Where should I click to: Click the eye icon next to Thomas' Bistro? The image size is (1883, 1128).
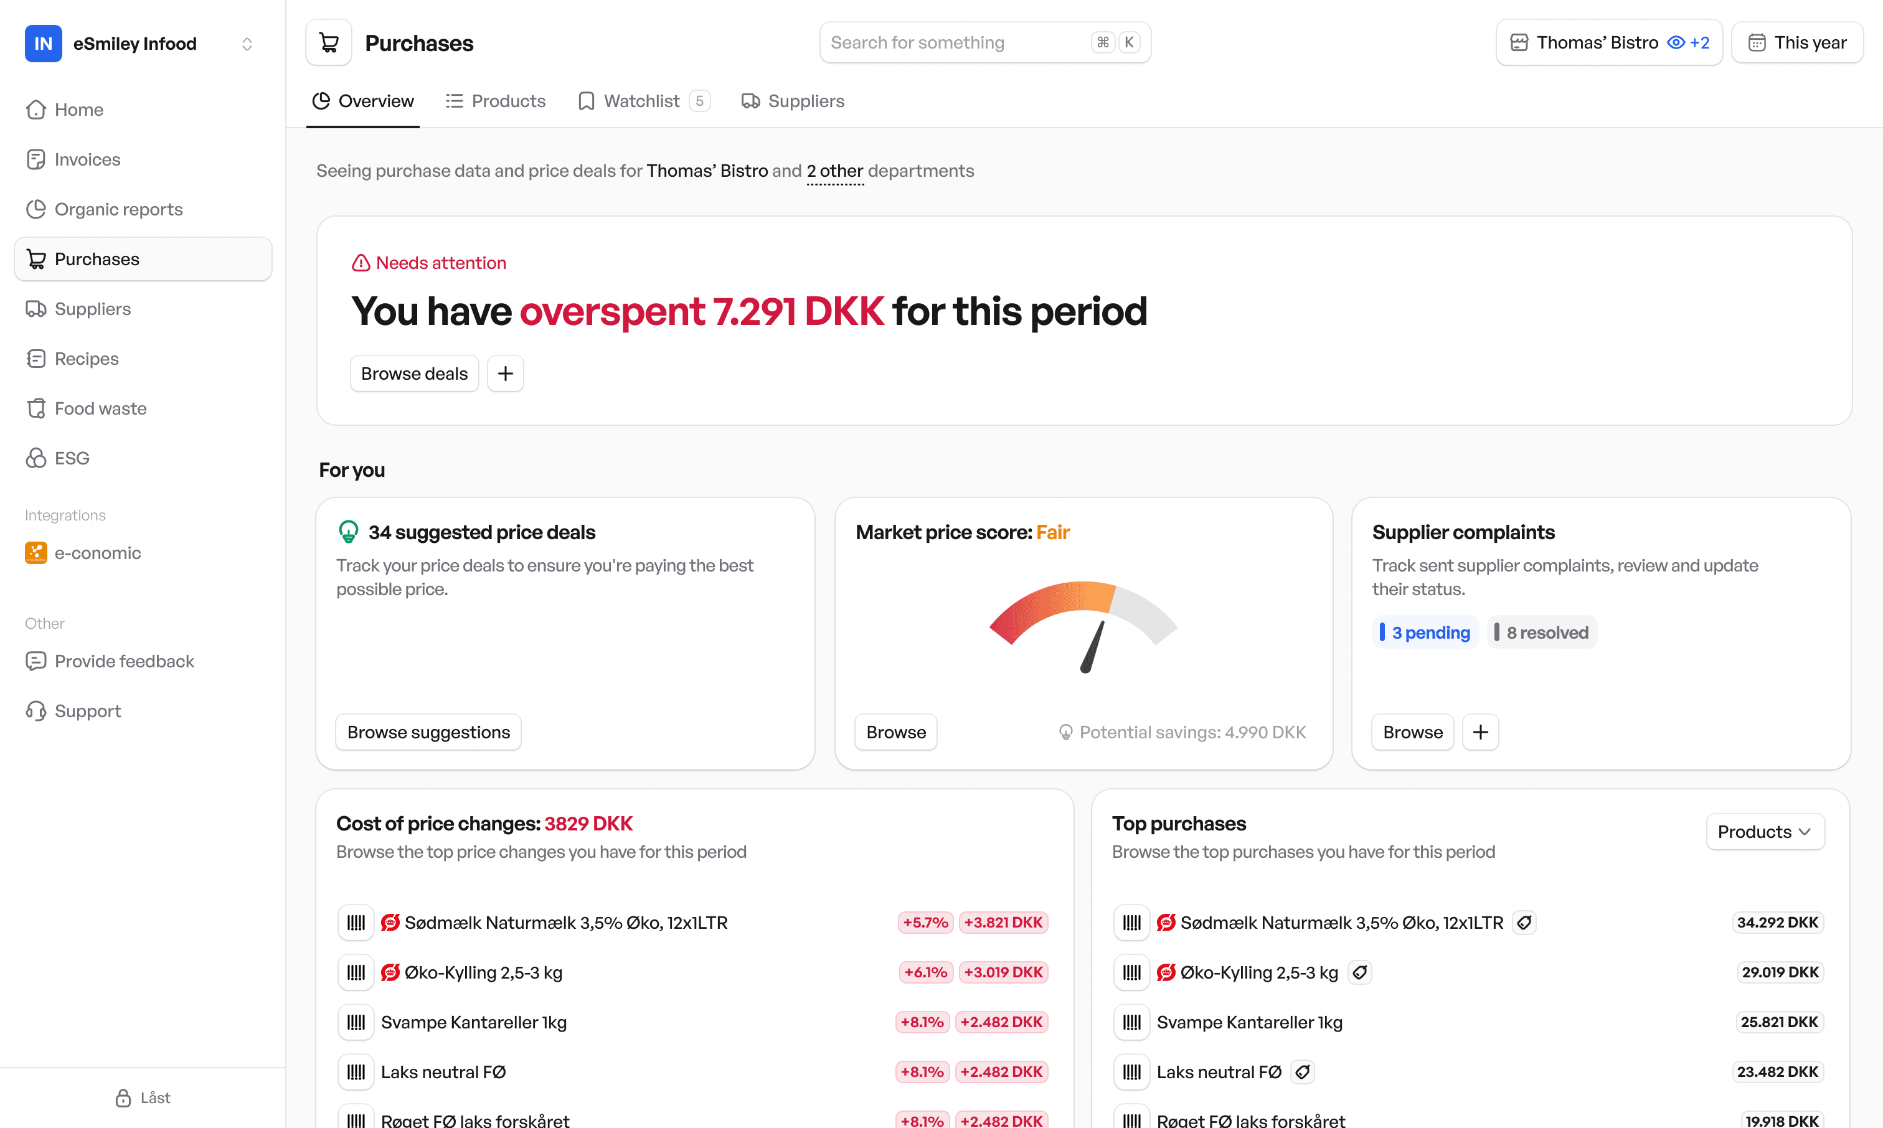pyautogui.click(x=1676, y=42)
